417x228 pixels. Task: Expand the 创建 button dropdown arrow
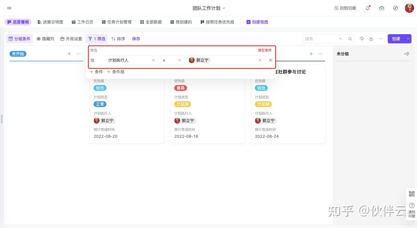pos(408,38)
